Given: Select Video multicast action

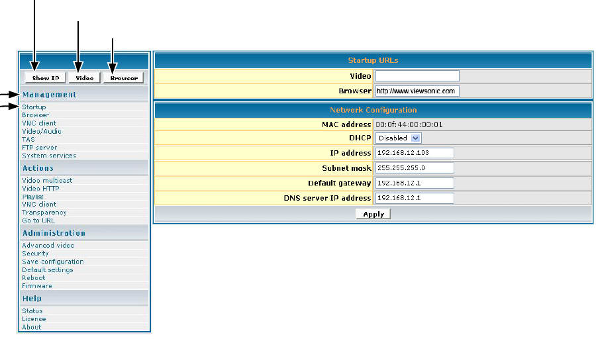Looking at the screenshot, I should (47, 180).
